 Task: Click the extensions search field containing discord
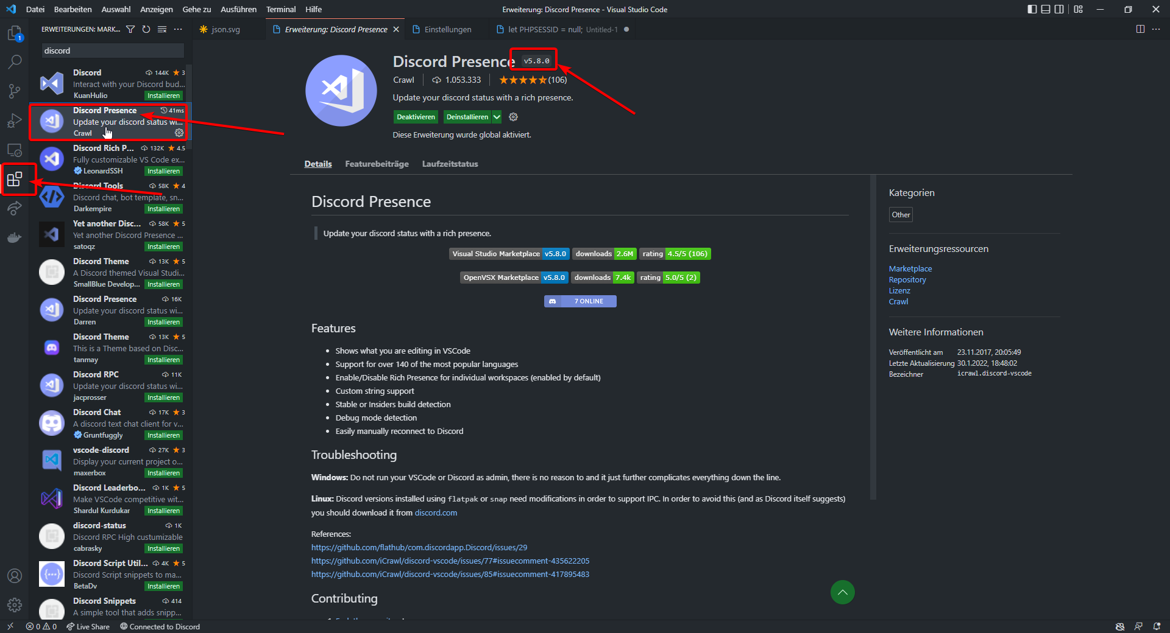click(x=113, y=51)
